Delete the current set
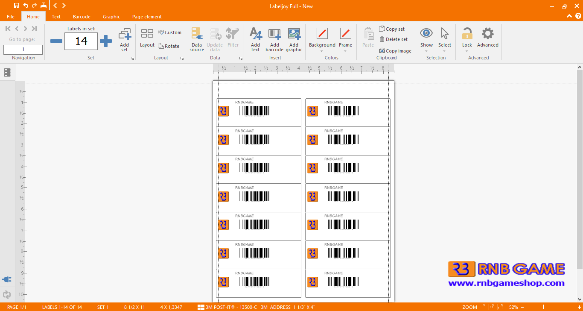Screen dimensions: 583x311 [x=394, y=39]
